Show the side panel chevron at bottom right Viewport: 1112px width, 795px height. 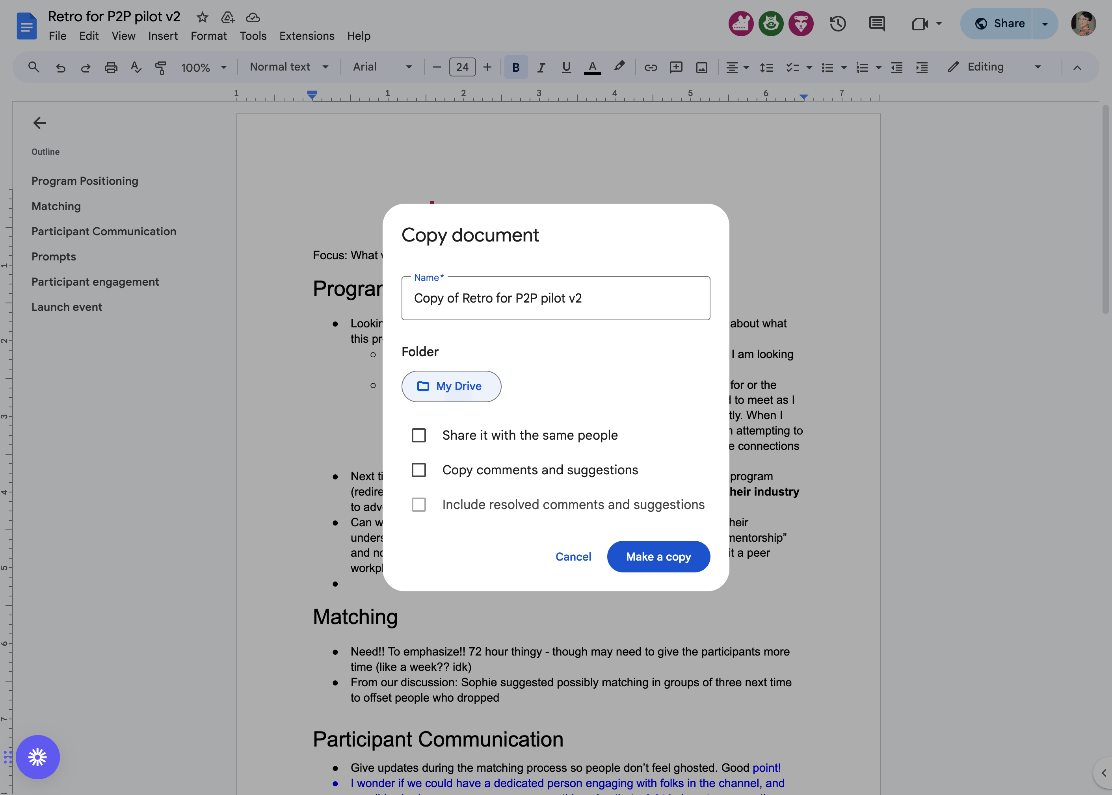tap(1104, 773)
